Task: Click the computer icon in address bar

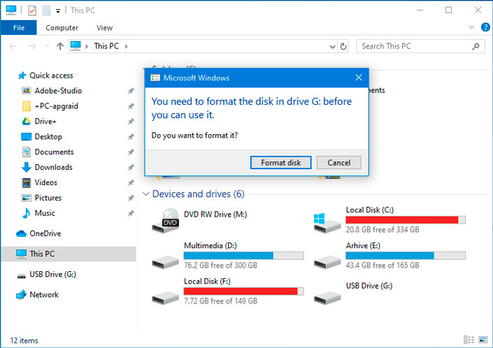Action: [x=76, y=46]
